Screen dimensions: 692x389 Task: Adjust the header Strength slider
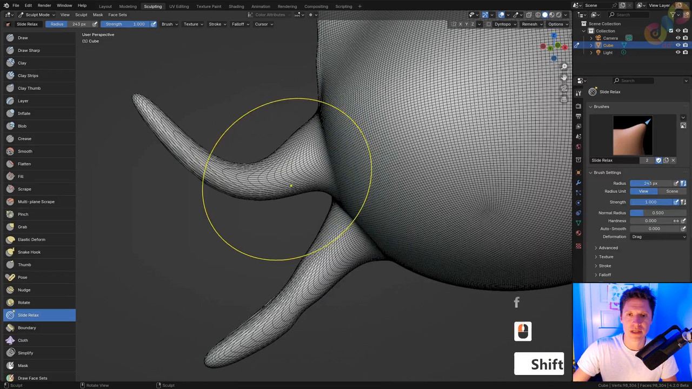(x=126, y=24)
